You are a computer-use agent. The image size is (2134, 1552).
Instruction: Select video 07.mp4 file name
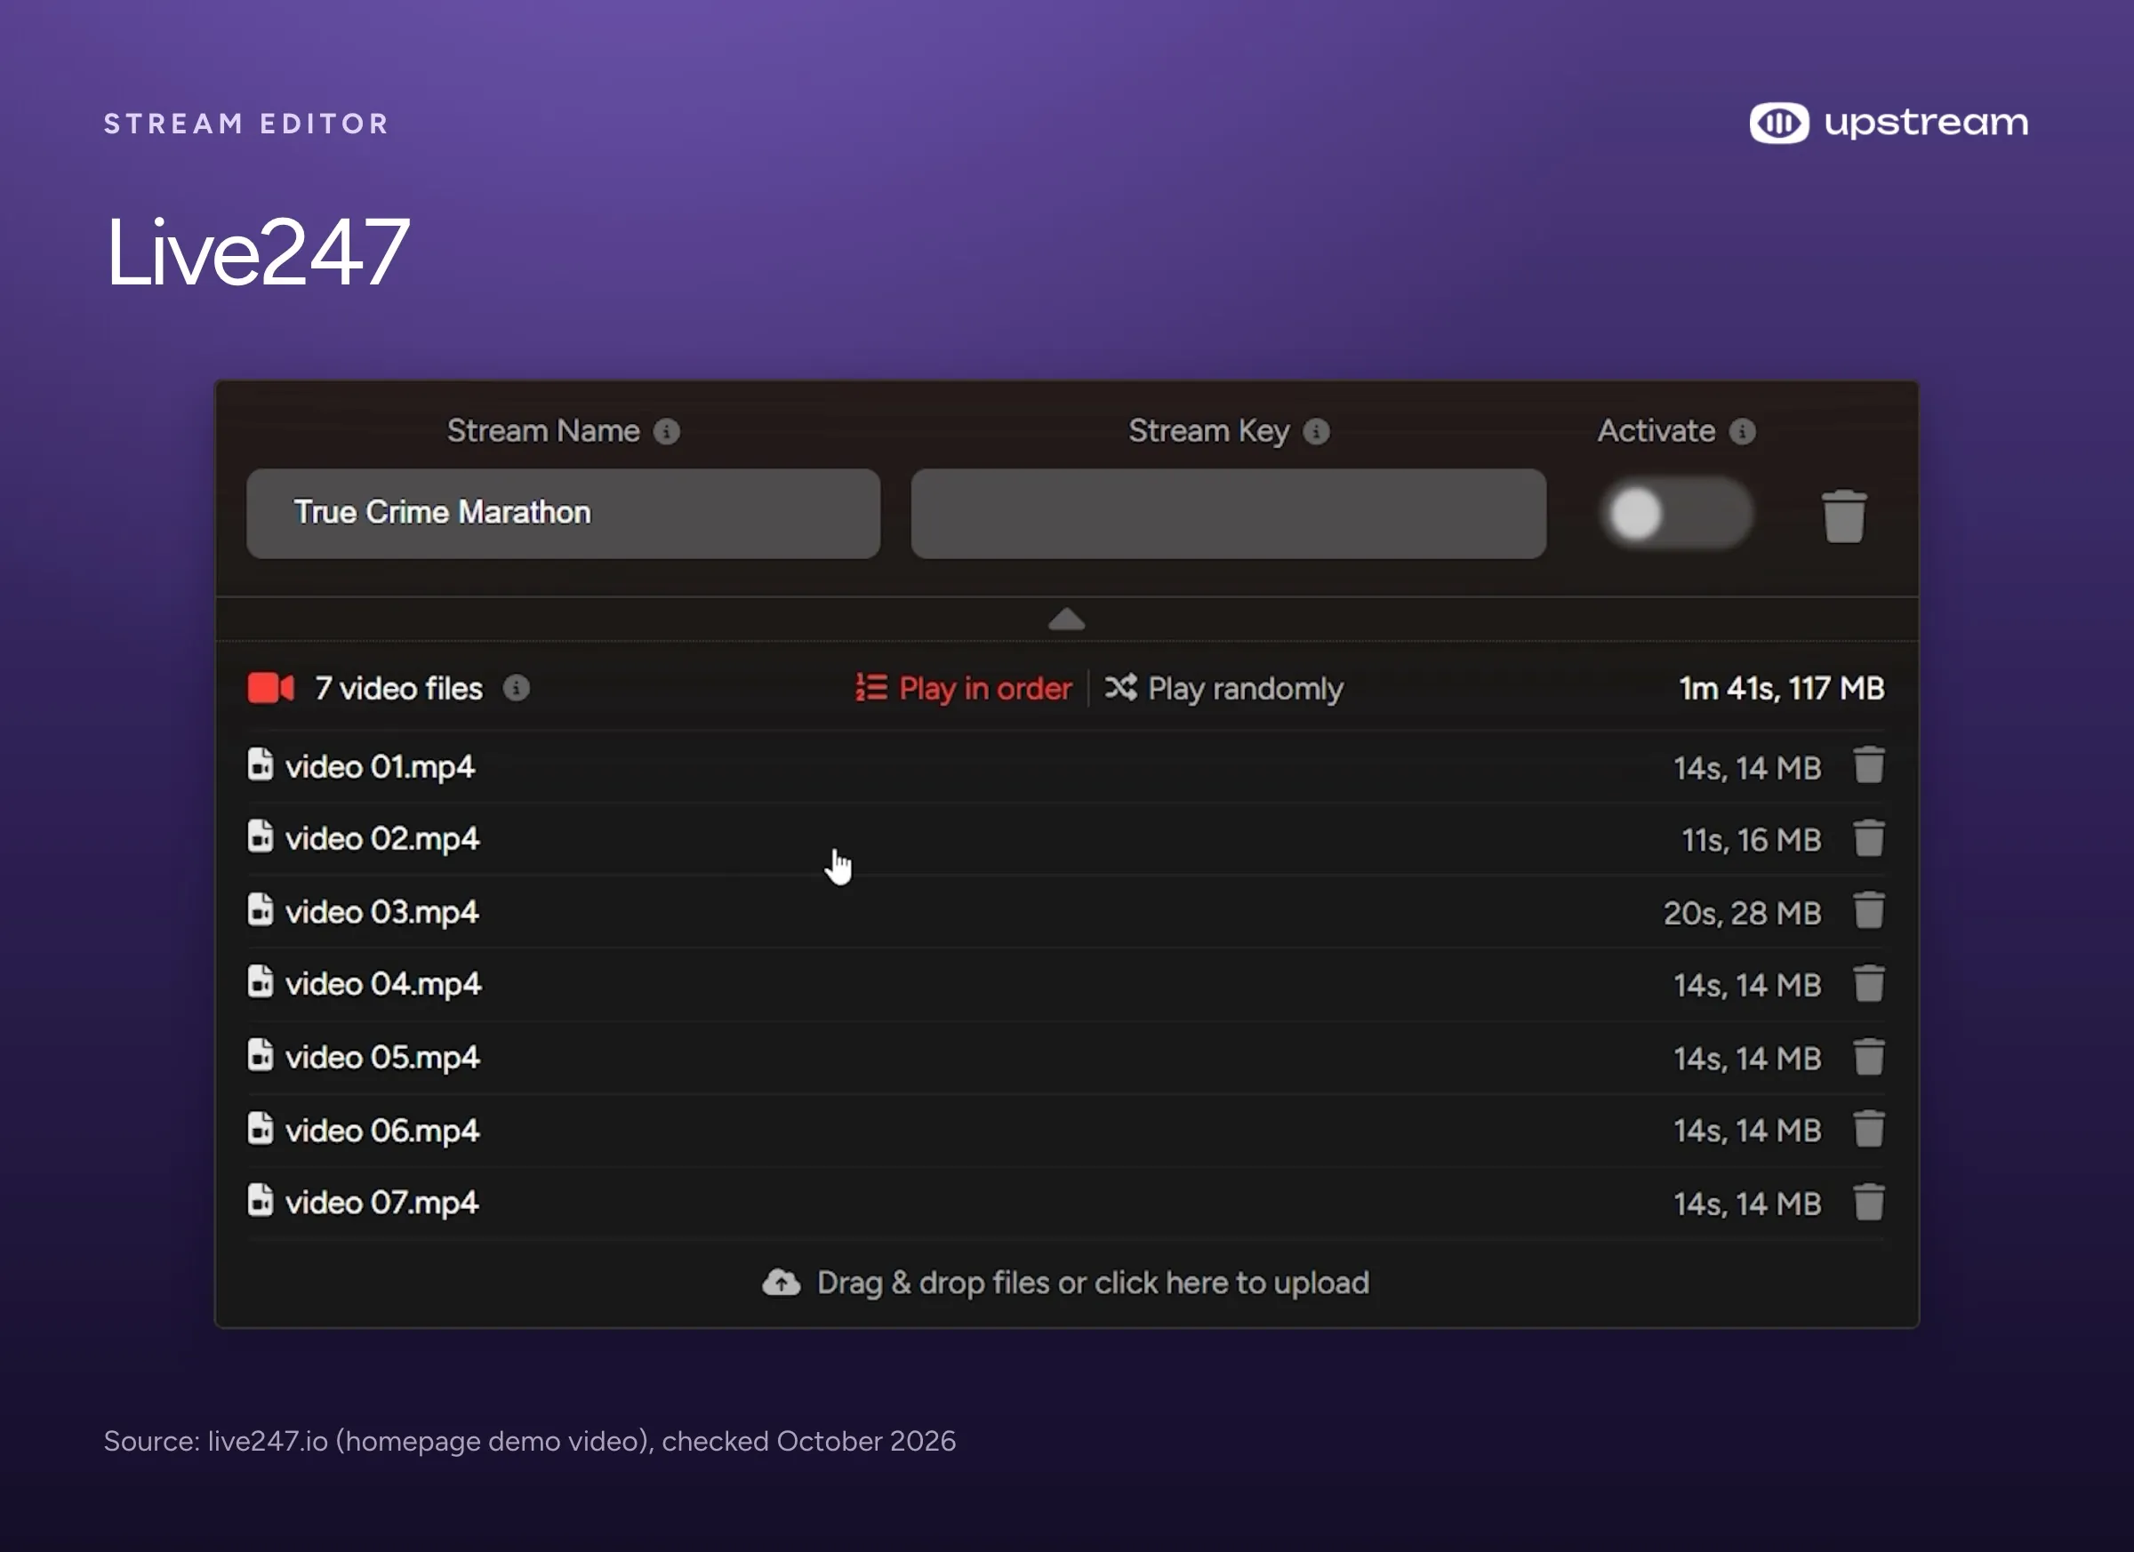click(382, 1203)
